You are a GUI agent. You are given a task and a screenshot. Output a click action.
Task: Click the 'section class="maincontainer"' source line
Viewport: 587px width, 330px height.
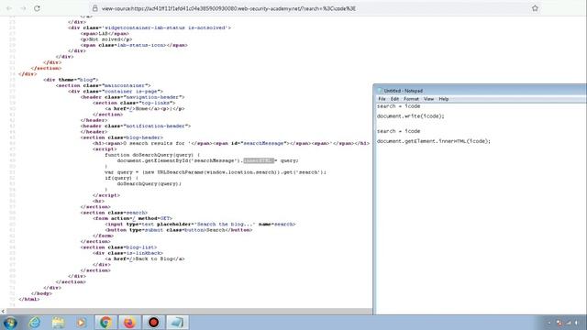[x=103, y=85]
